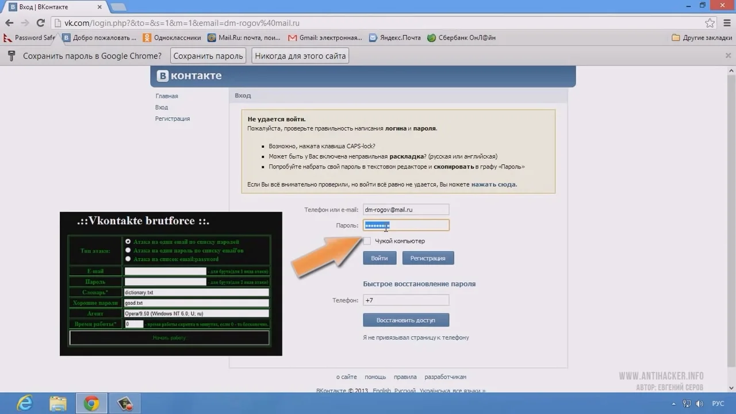Image resolution: width=736 pixels, height=414 pixels.
Task: Click the Время работы field
Action: point(134,324)
